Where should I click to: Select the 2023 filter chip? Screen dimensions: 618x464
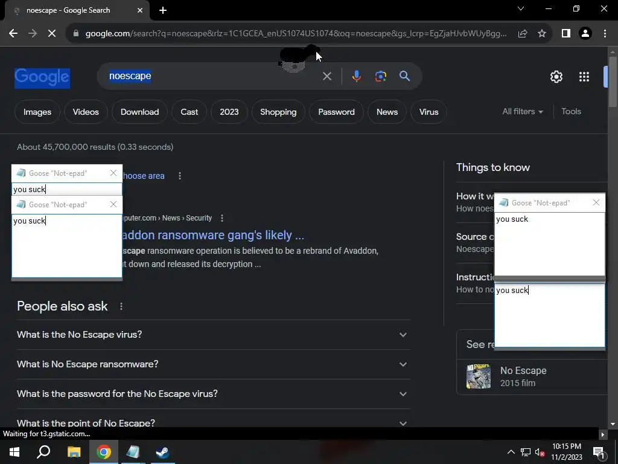coord(229,112)
